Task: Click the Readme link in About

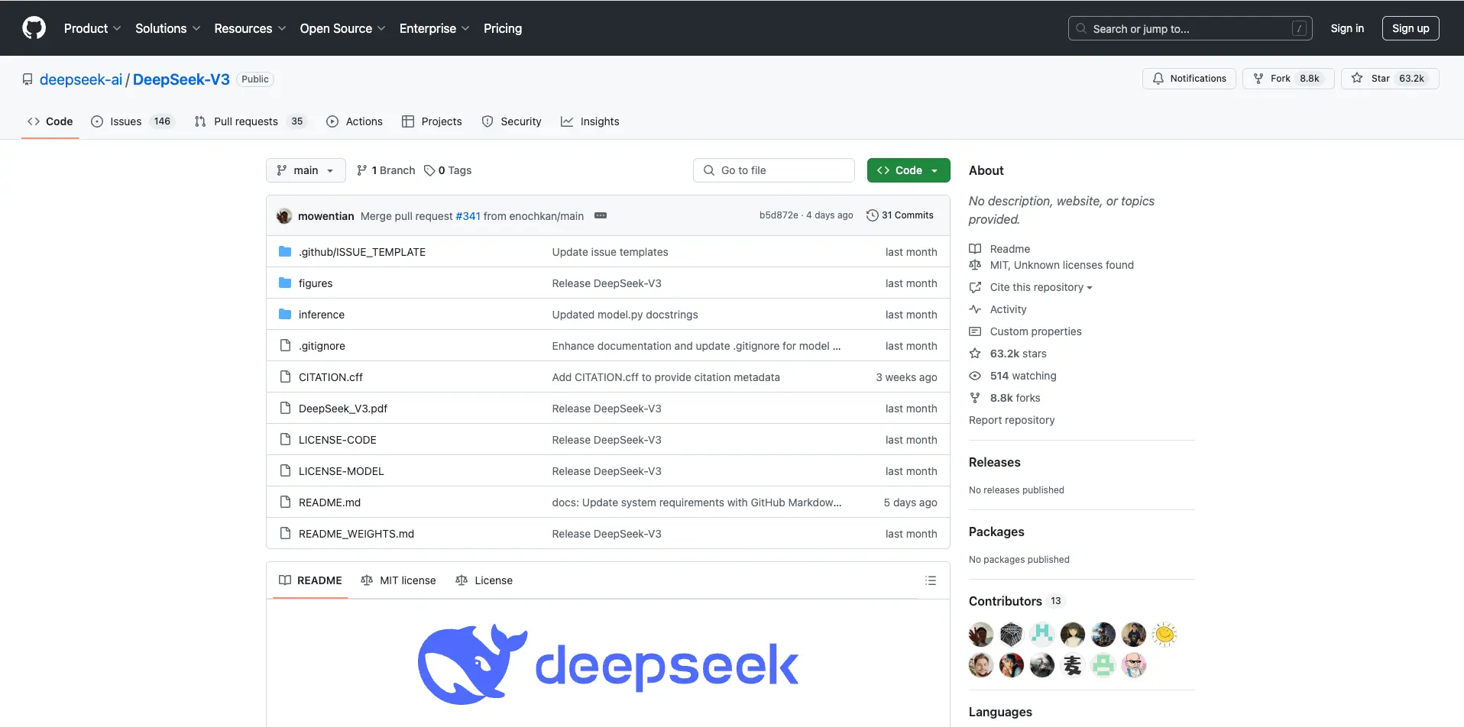Action: (999, 249)
